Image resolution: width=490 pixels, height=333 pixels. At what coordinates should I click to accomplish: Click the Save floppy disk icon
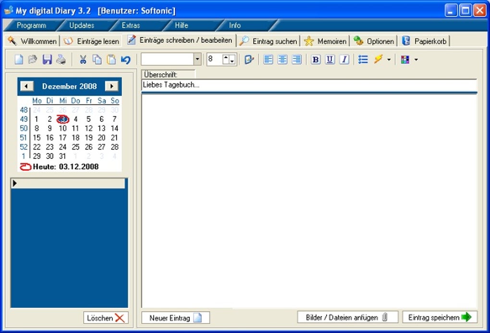pyautogui.click(x=47, y=59)
